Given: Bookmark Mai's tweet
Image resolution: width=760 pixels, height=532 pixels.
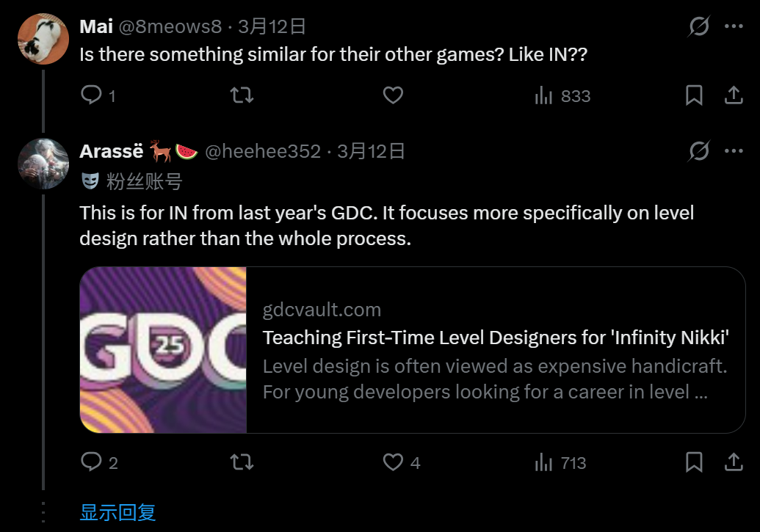Looking at the screenshot, I should coord(694,95).
